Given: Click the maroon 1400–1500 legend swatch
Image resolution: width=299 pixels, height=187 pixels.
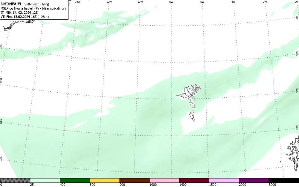Looking at the screenshot, I should (x=194, y=180).
